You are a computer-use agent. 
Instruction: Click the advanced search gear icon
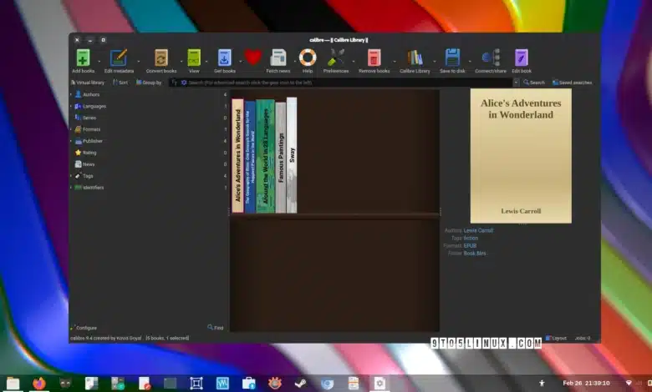(x=184, y=83)
